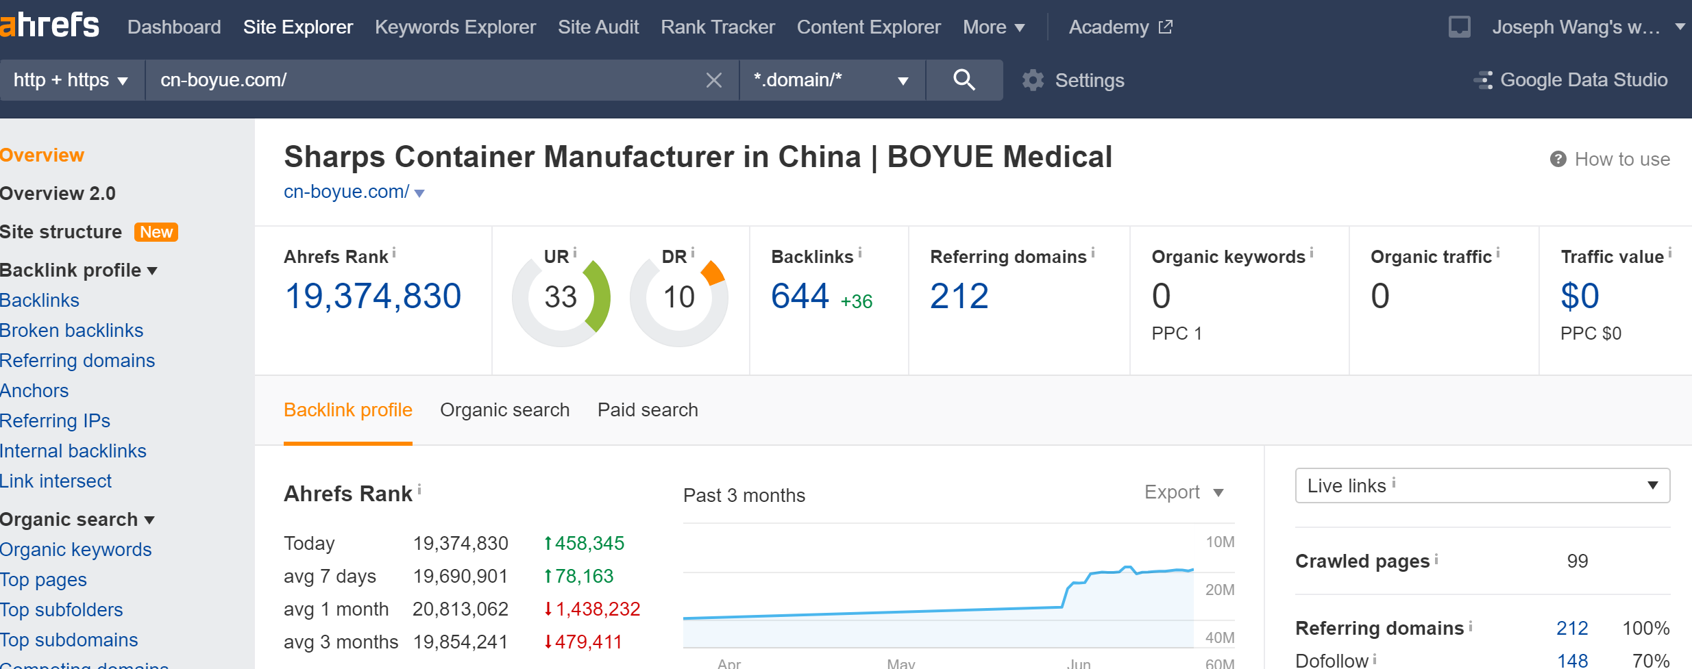This screenshot has width=1692, height=669.
Task: Click the UR 33 gauge
Action: [x=561, y=297]
